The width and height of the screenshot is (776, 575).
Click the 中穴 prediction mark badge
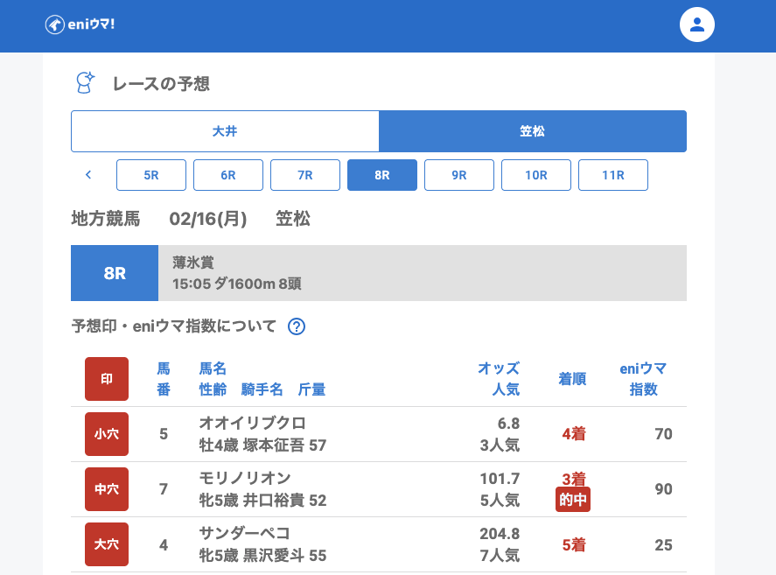tap(107, 489)
